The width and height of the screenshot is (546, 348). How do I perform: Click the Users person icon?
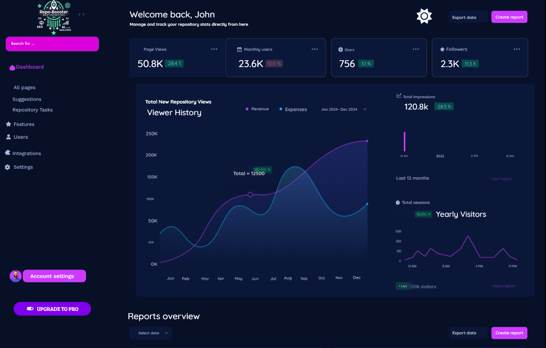(x=8, y=137)
